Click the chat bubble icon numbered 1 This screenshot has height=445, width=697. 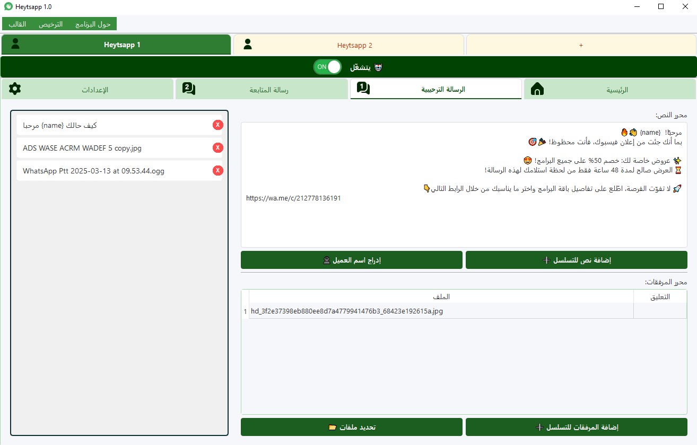tap(363, 89)
